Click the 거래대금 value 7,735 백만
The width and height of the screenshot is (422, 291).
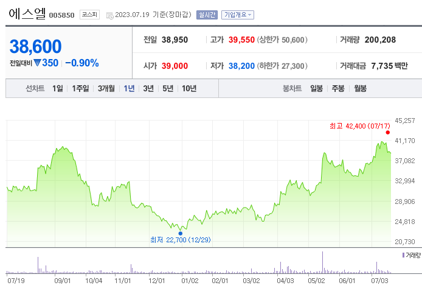389,66
